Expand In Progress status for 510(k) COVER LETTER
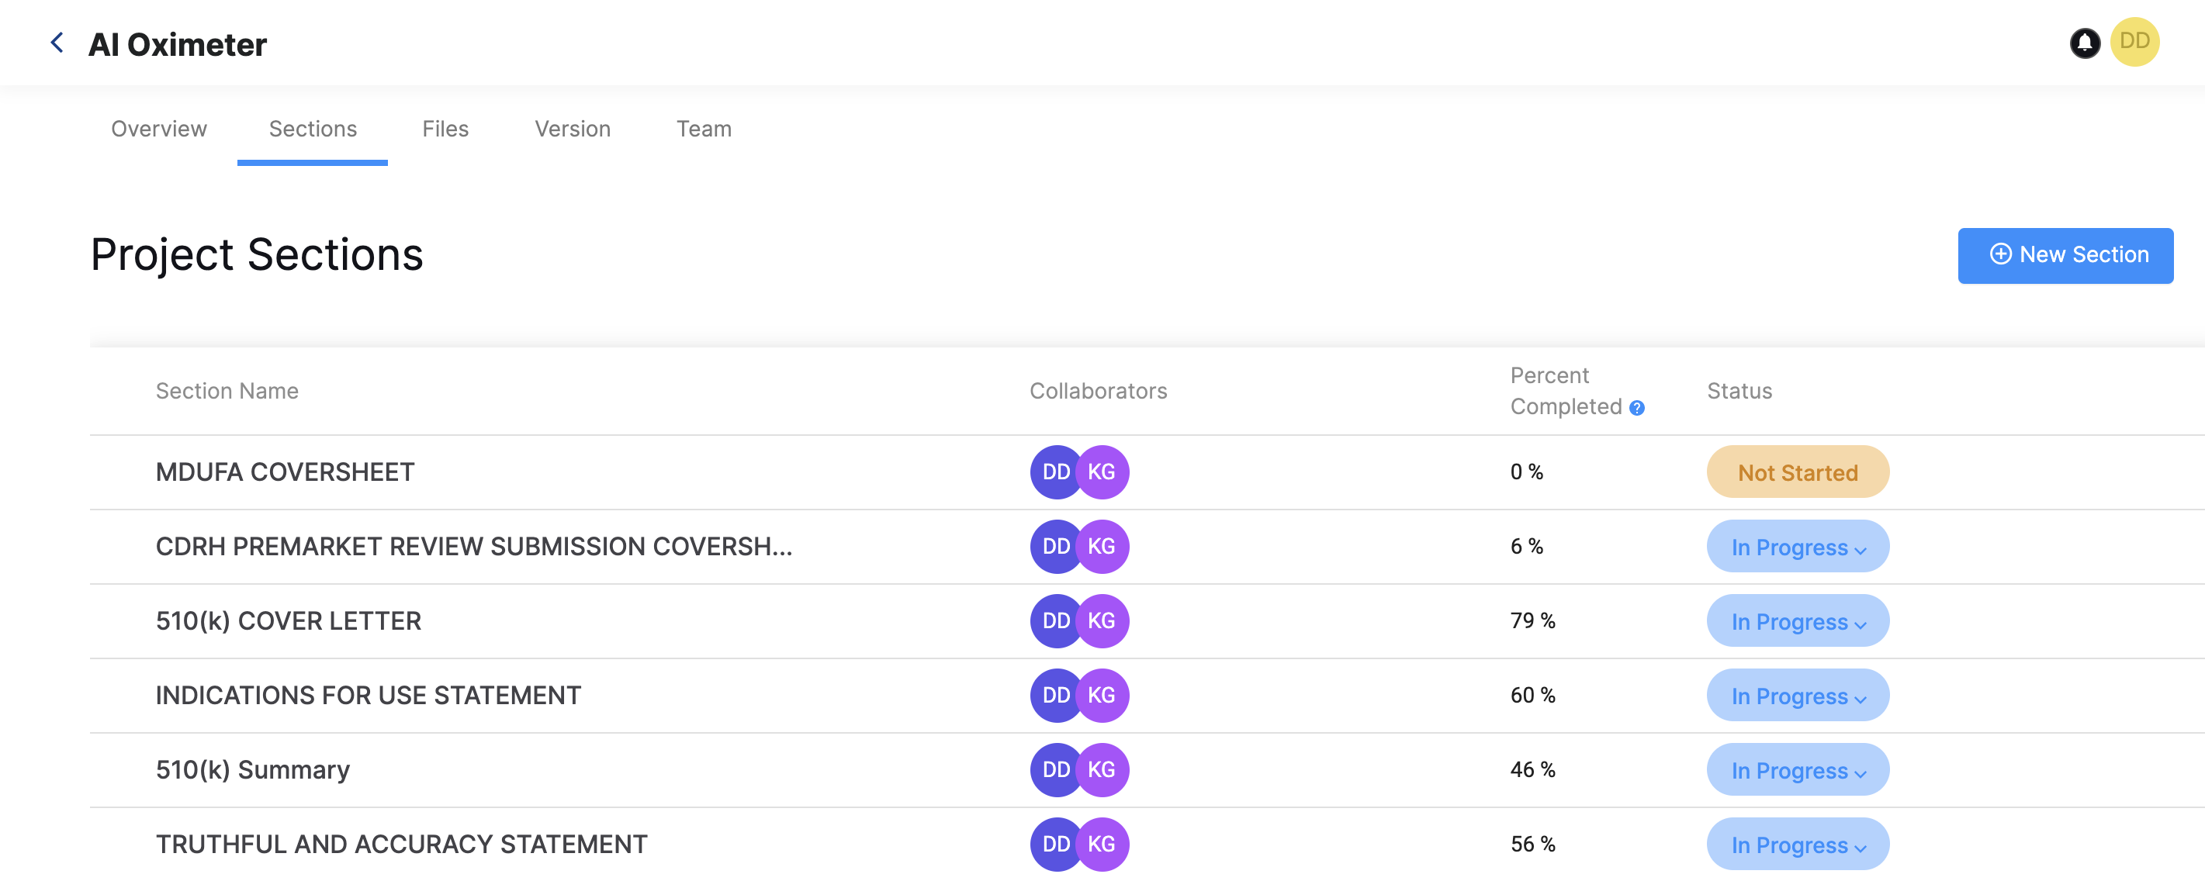 tap(1798, 621)
